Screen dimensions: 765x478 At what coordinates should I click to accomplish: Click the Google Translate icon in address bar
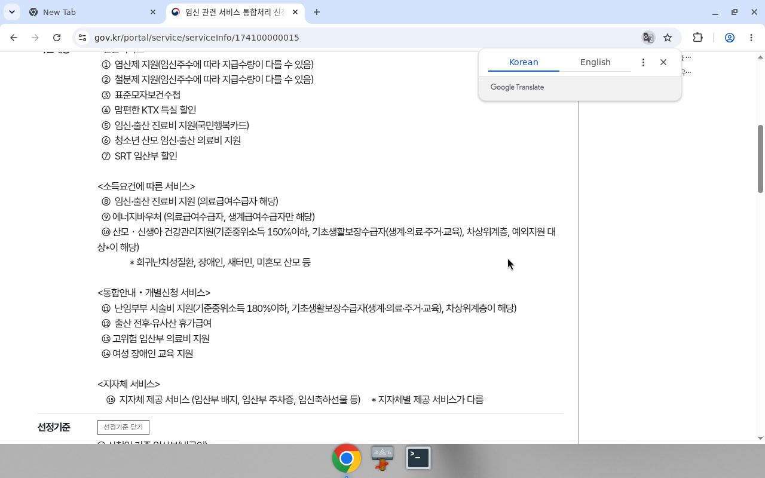(648, 38)
